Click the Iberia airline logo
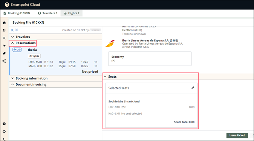This screenshot has height=141, width=254. pyautogui.click(x=110, y=43)
